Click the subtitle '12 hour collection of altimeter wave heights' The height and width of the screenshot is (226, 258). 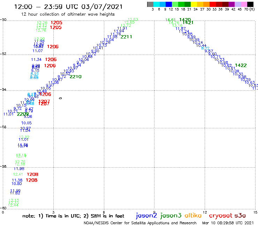pos(68,14)
